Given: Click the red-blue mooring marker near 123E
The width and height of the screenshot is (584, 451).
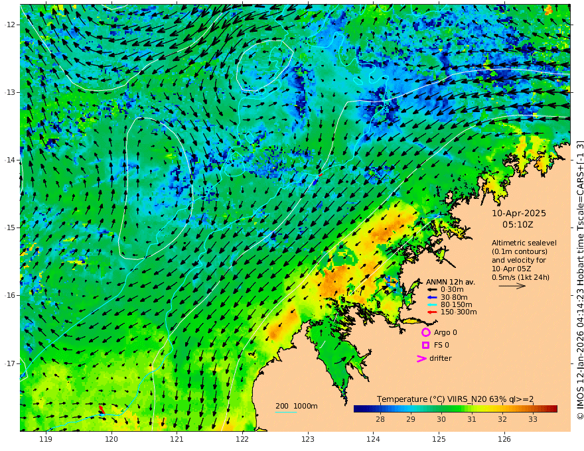Looking at the screenshot, I should click(318, 178).
